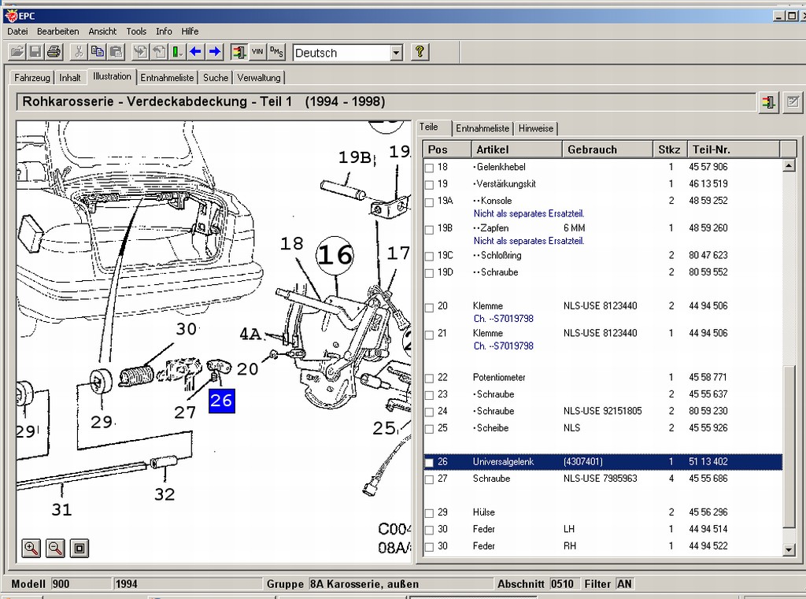Click the page-with-right-arrow toolbar icon

[x=140, y=52]
